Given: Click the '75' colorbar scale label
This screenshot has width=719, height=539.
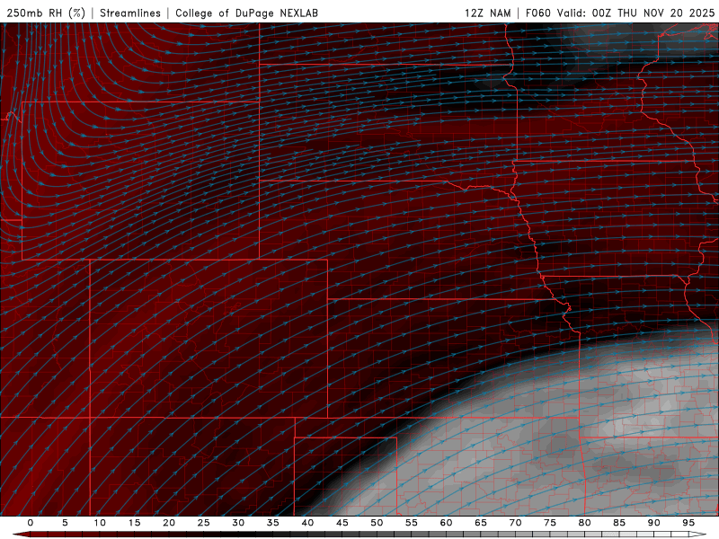Looking at the screenshot, I should (549, 523).
